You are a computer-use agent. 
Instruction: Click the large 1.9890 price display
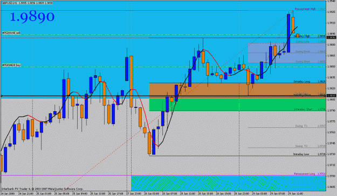(32, 17)
